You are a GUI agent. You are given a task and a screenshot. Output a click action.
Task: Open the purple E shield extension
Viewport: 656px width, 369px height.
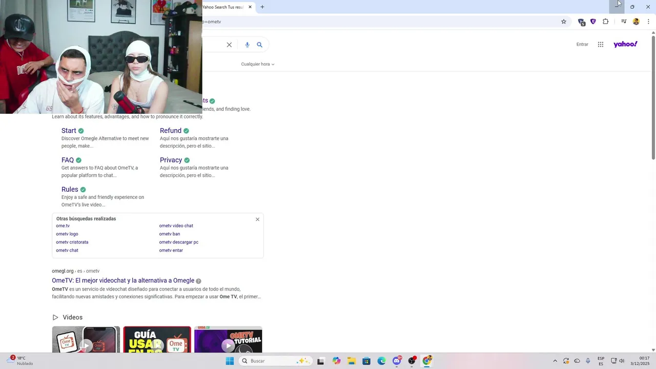pyautogui.click(x=593, y=22)
